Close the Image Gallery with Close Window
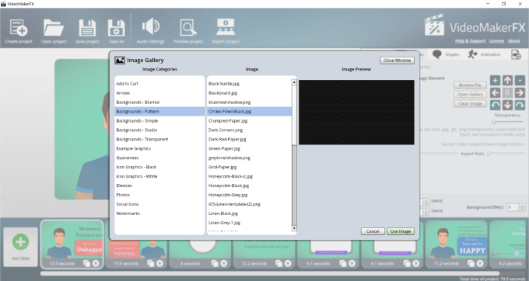Screen dimensions: 529x281 [397, 61]
